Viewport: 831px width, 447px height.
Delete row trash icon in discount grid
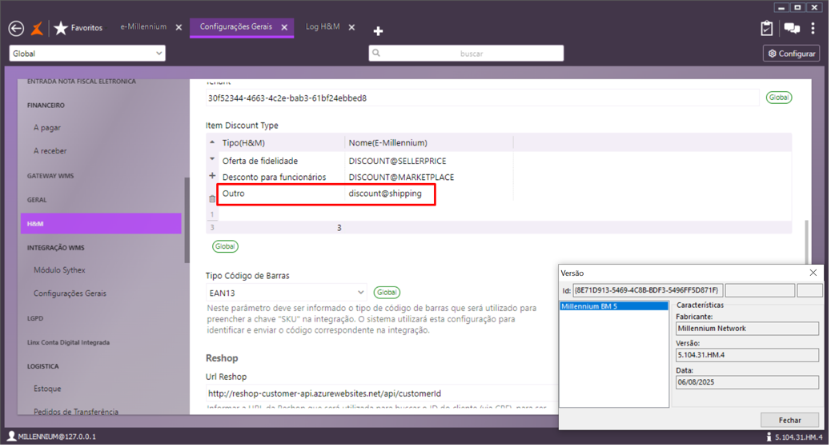(212, 198)
